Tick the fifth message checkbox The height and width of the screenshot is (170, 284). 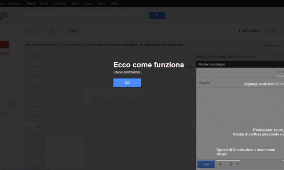26,97
